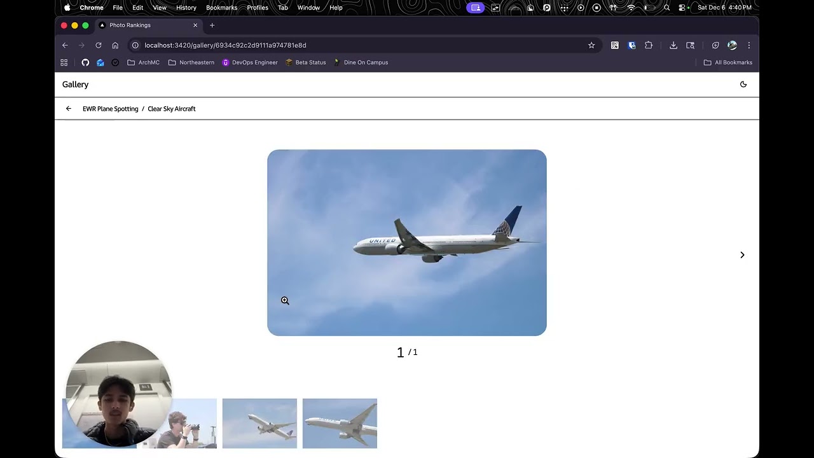Click the tab search icon in the toolbar
Image resolution: width=814 pixels, height=458 pixels.
[691, 45]
